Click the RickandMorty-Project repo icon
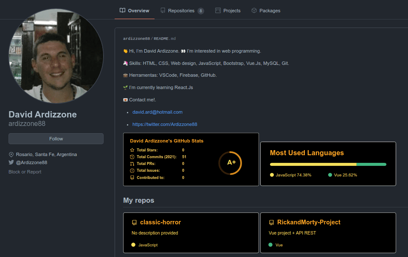Viewport: 408px width, 257px height. point(271,222)
